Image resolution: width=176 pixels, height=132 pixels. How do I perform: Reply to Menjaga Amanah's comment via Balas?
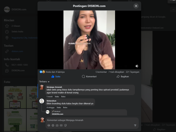tap(63, 97)
